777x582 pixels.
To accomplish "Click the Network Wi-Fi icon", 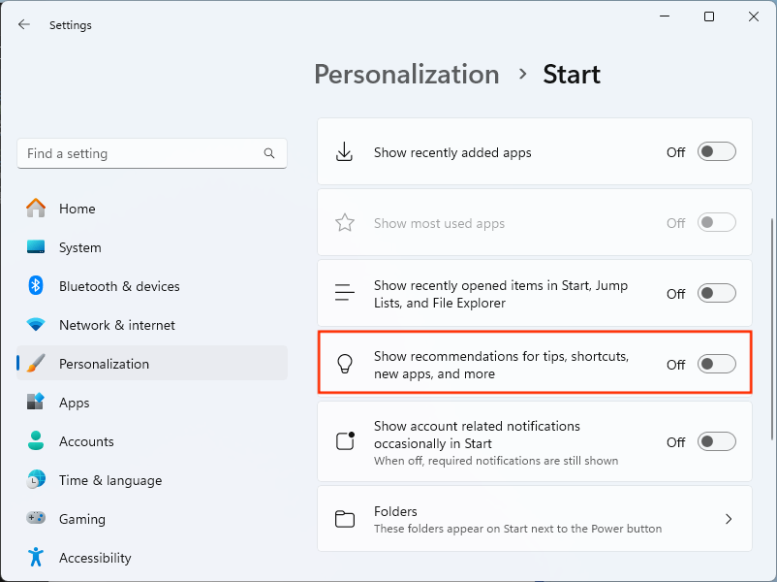I will pos(36,325).
